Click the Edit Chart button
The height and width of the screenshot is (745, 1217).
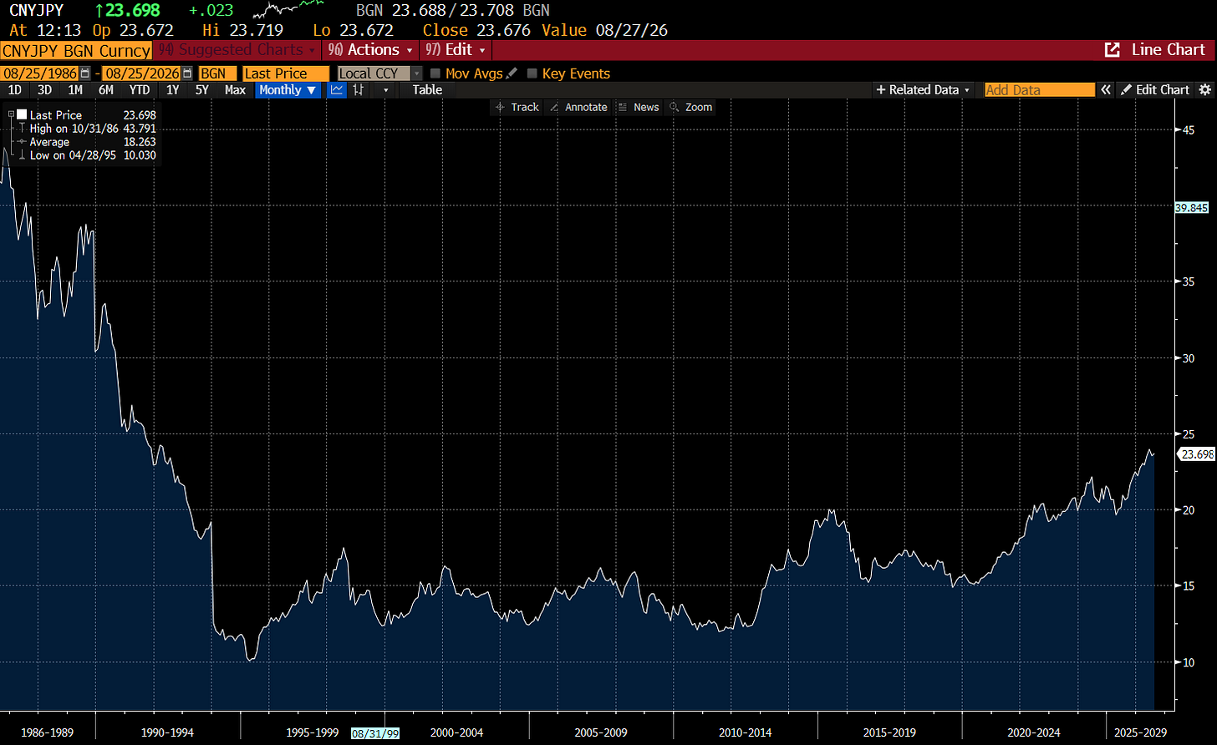pyautogui.click(x=1154, y=89)
